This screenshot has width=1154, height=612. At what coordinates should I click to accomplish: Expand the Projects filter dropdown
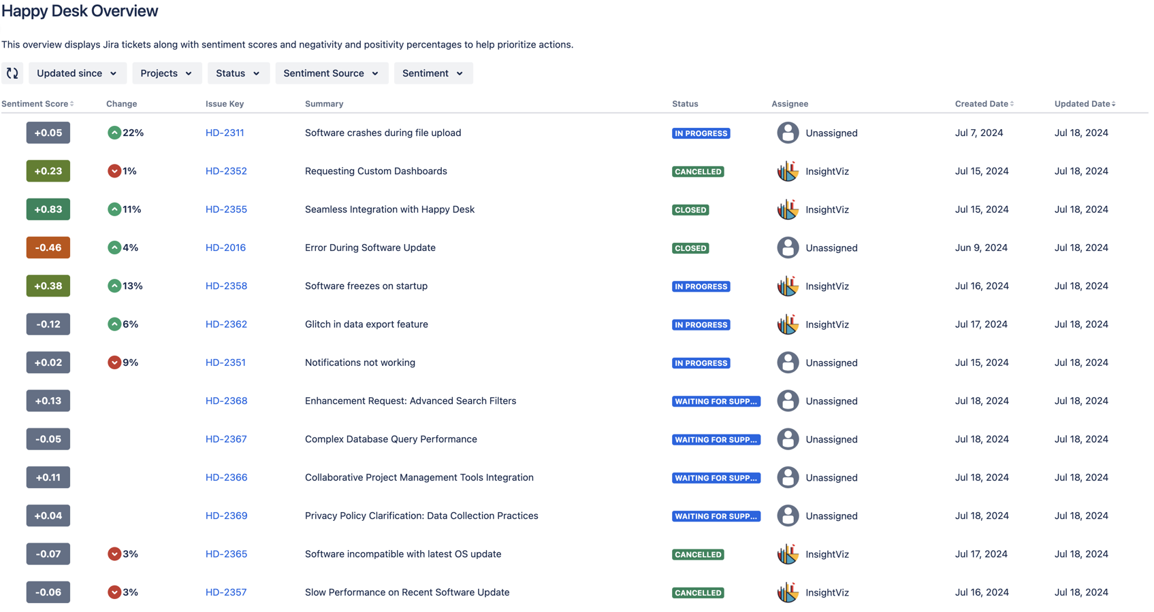(166, 73)
